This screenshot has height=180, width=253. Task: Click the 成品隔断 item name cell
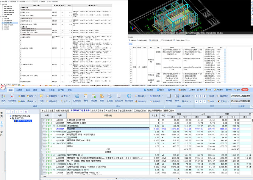108,129
